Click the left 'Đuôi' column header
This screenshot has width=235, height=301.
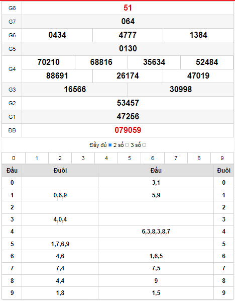(x=60, y=171)
